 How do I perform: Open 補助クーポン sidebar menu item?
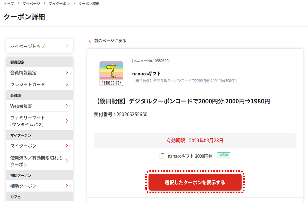click(x=40, y=186)
